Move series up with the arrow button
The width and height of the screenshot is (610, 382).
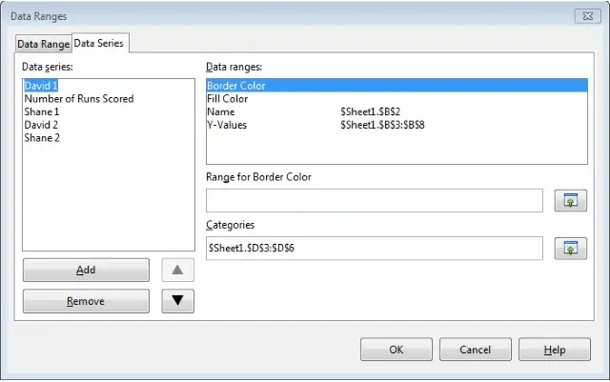[x=178, y=270]
